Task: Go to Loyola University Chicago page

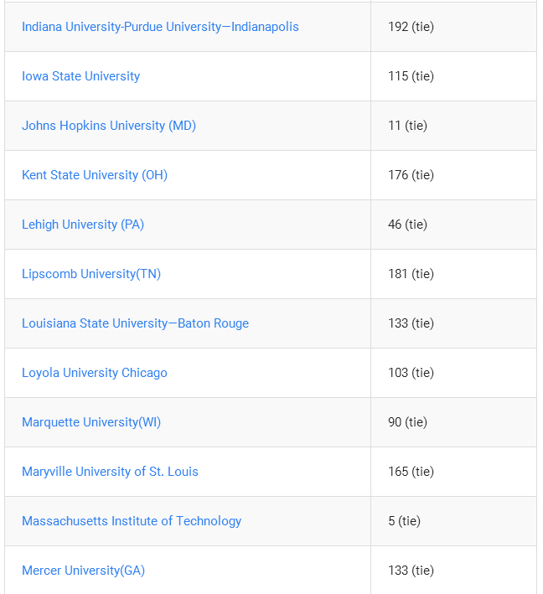Action: point(95,373)
